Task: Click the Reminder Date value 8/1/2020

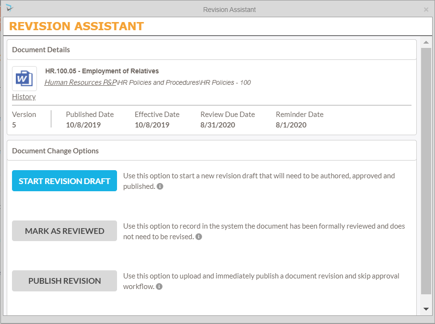Action: (x=291, y=125)
